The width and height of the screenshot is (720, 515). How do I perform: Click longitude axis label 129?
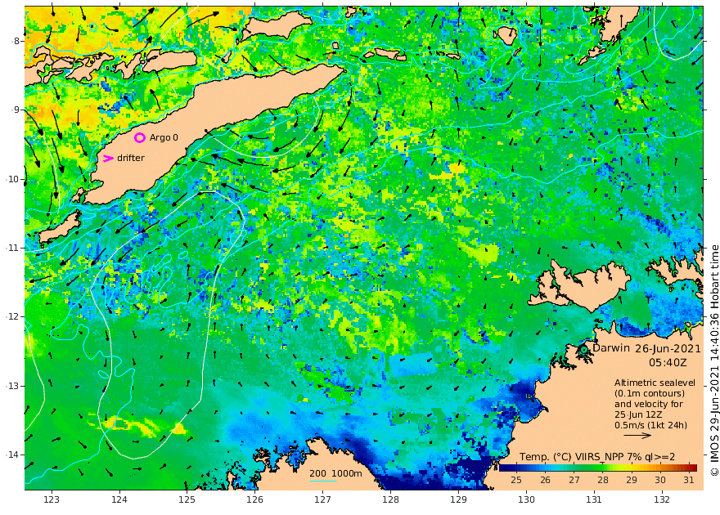458,499
